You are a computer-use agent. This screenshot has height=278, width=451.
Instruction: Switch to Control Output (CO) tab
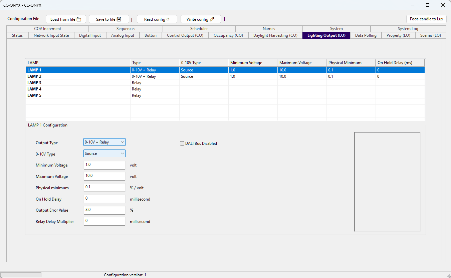[x=185, y=35]
